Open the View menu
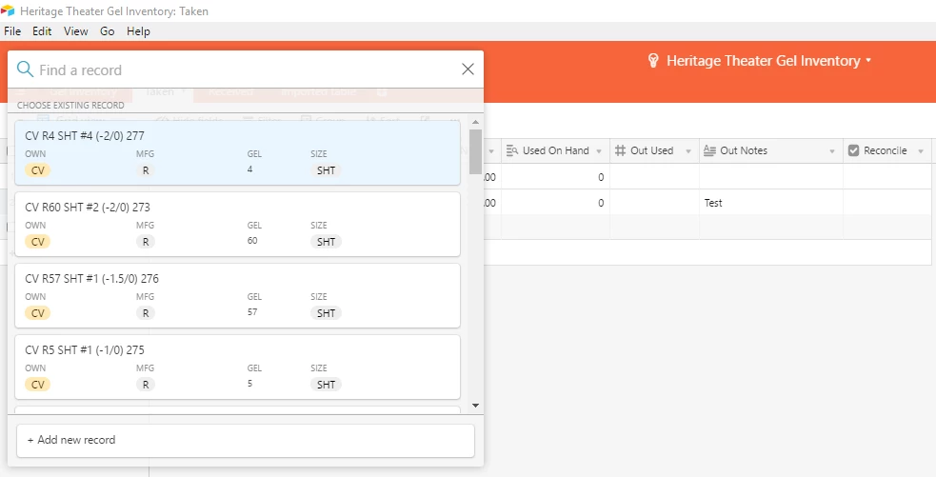The width and height of the screenshot is (936, 477). 76,31
